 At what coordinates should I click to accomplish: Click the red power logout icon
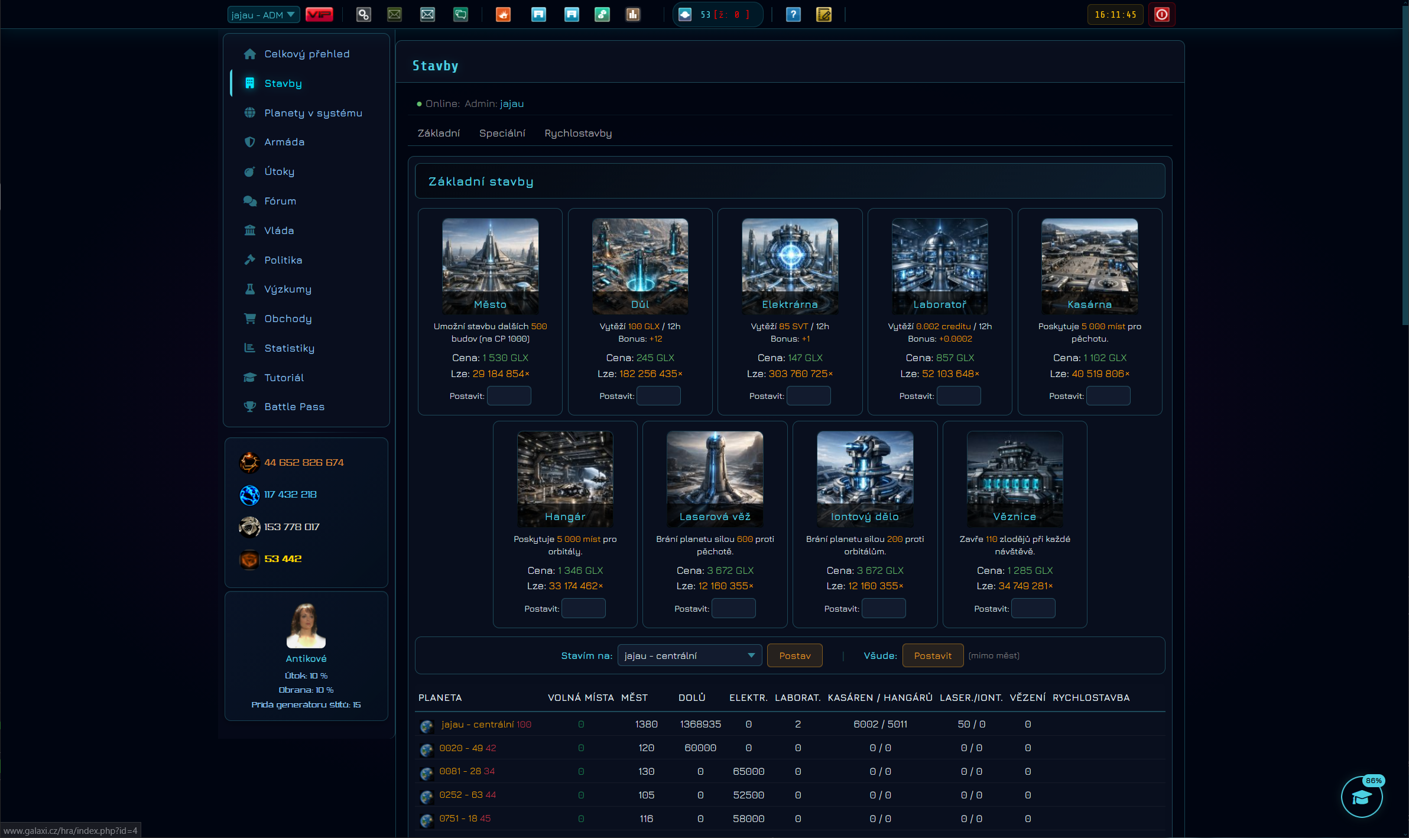point(1161,15)
